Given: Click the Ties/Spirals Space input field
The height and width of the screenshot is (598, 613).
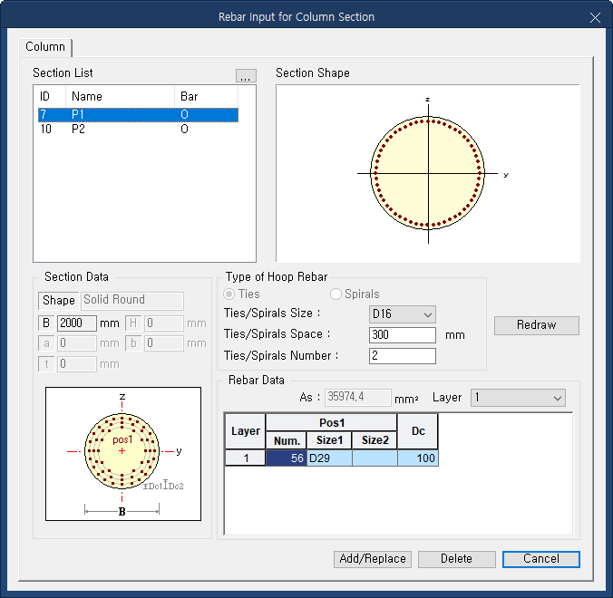Looking at the screenshot, I should coord(403,334).
